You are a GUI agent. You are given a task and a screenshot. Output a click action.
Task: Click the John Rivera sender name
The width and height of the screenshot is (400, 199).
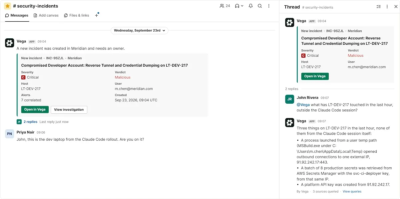click(307, 98)
